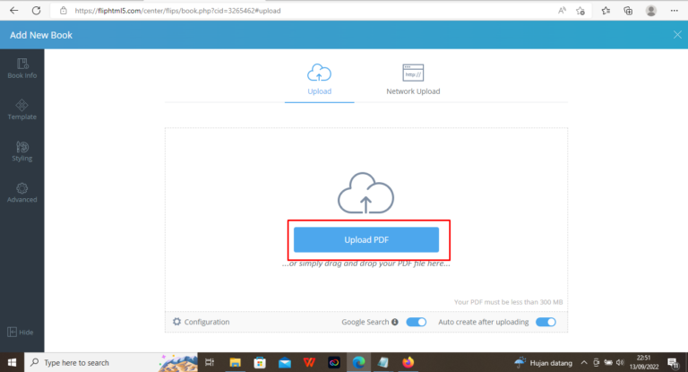The image size is (688, 372).
Task: Open File Explorer from taskbar
Action: click(236, 362)
